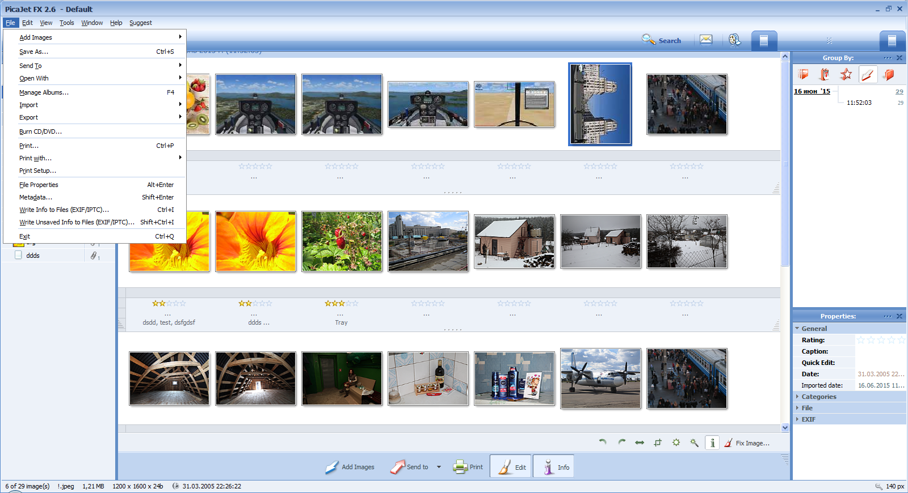The width and height of the screenshot is (908, 493).
Task: Select the strawberry plant thumbnail
Action: (342, 241)
